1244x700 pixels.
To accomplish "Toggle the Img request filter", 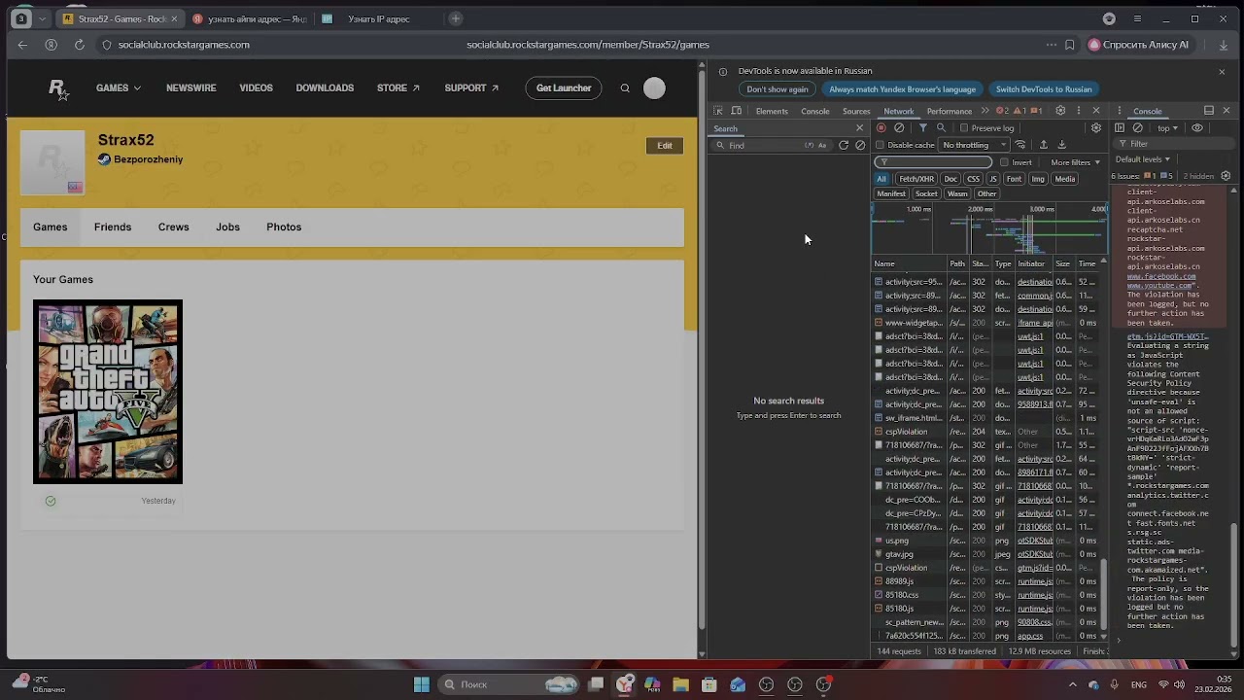I will point(1038,179).
